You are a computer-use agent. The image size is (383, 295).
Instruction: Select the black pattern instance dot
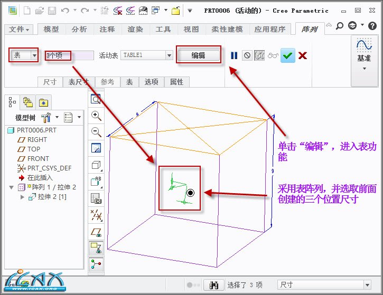[190, 193]
